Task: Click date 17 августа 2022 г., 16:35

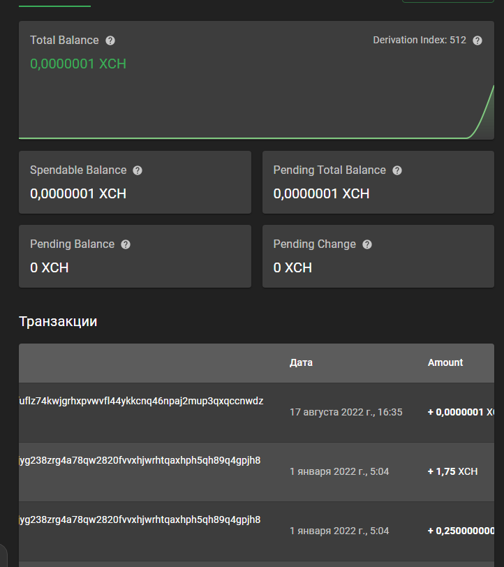Action: [346, 412]
